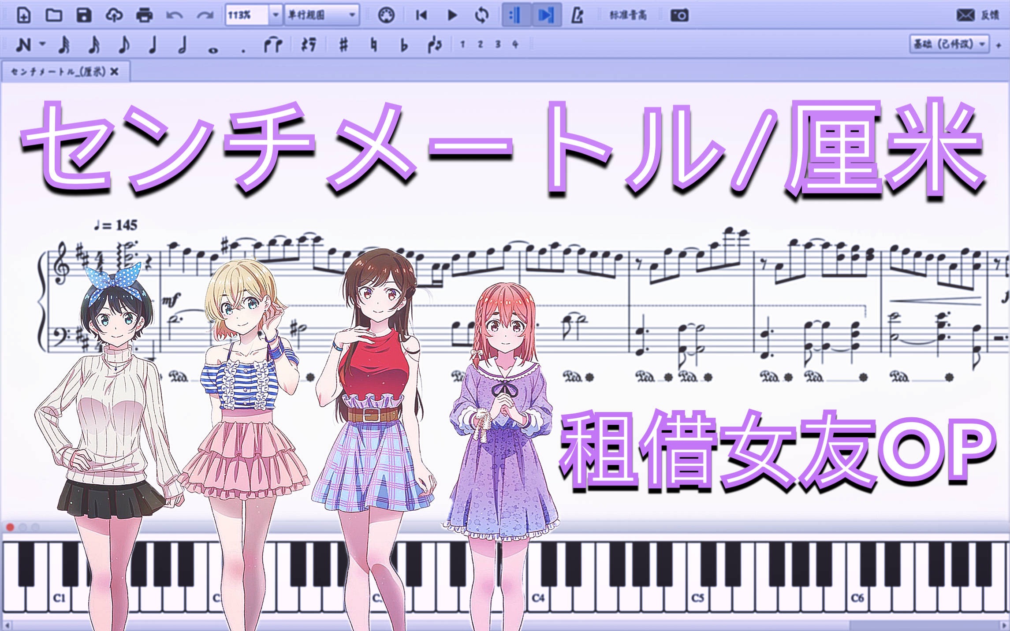The height and width of the screenshot is (631, 1010).
Task: Upload the score using the cloud icon
Action: (x=114, y=15)
